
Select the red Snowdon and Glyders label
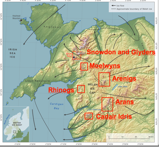[x=121, y=52]
